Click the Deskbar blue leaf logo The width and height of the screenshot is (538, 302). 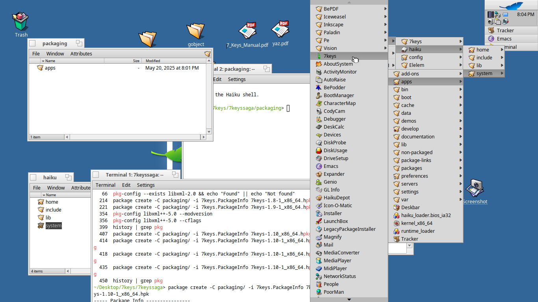coord(511,6)
